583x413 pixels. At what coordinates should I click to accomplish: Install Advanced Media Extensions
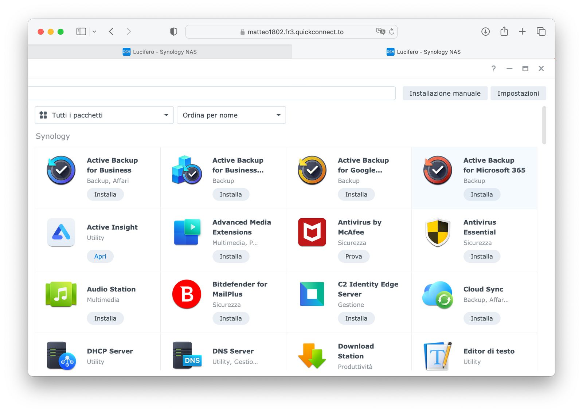[x=231, y=256]
